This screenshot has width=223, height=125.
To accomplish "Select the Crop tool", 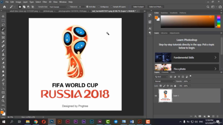I will coord(3,33).
